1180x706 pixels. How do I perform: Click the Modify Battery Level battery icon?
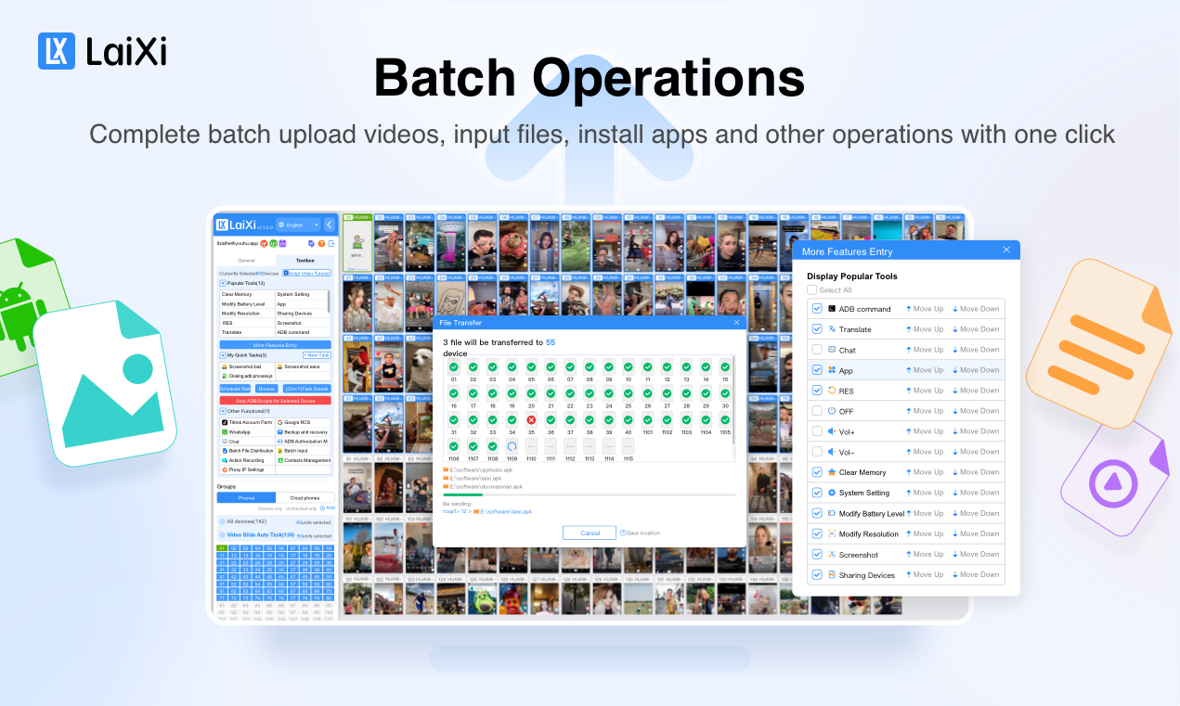point(832,513)
